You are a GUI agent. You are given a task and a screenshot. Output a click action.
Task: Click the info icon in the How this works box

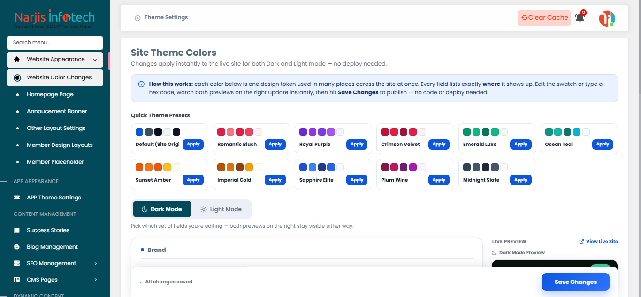pos(141,84)
